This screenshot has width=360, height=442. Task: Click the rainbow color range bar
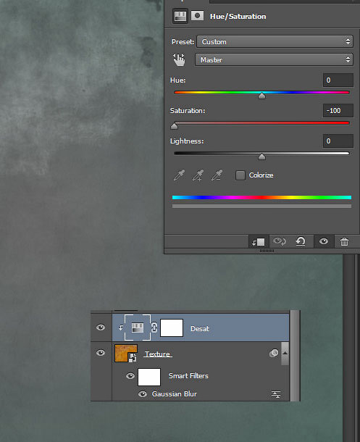tap(261, 197)
